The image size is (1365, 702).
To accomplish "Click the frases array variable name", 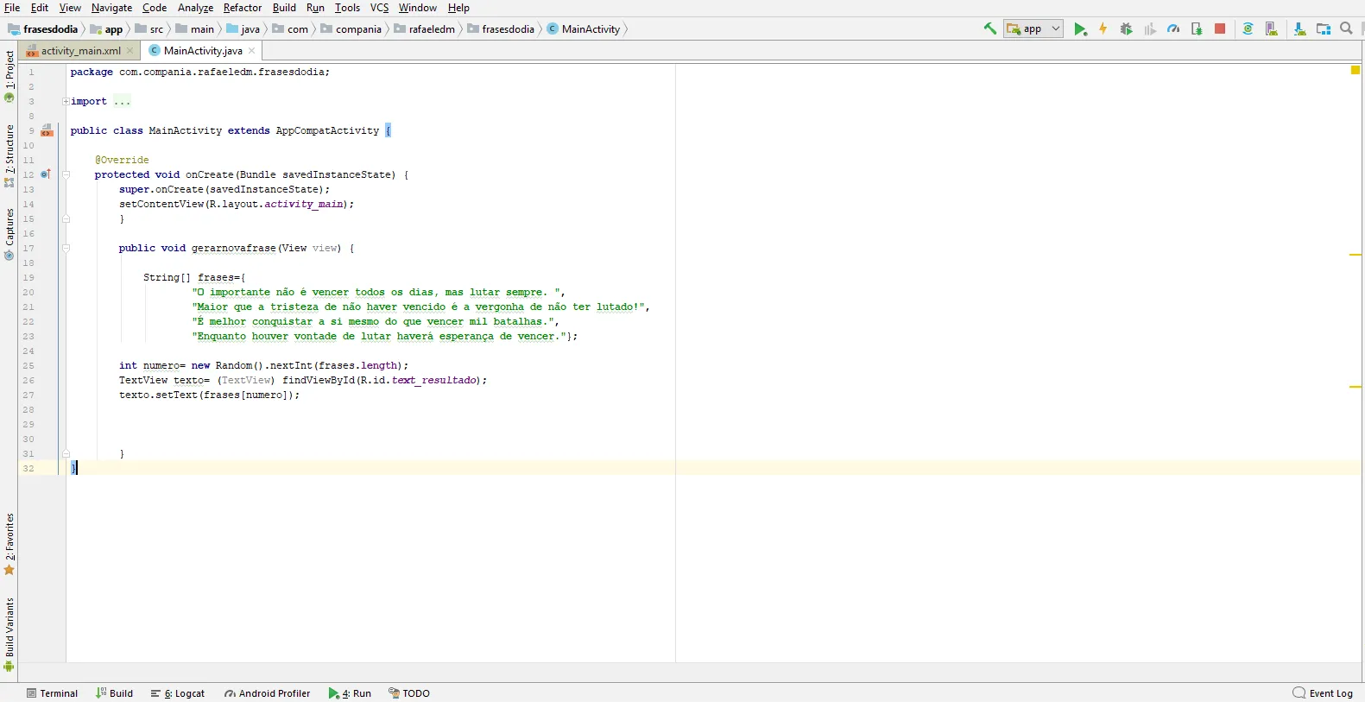I will (x=215, y=278).
